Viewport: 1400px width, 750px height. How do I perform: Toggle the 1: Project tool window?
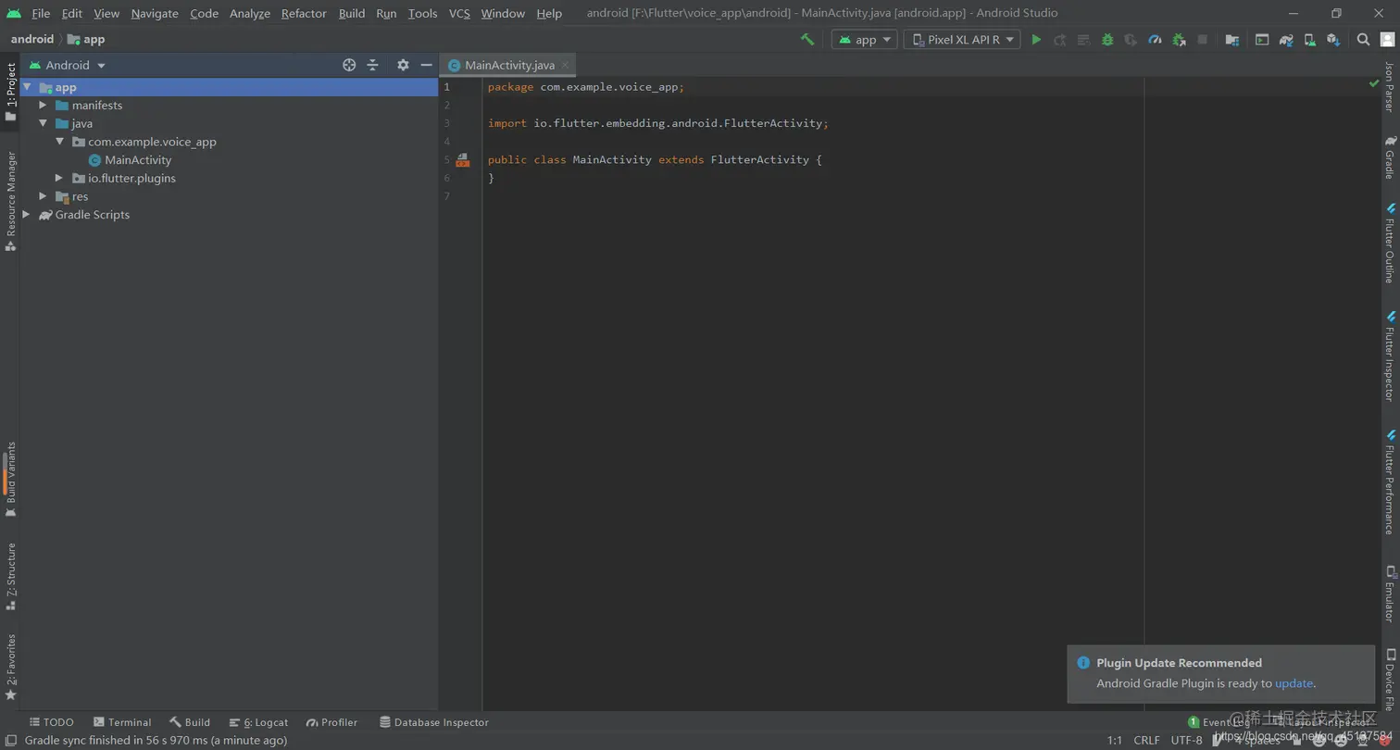tap(10, 92)
